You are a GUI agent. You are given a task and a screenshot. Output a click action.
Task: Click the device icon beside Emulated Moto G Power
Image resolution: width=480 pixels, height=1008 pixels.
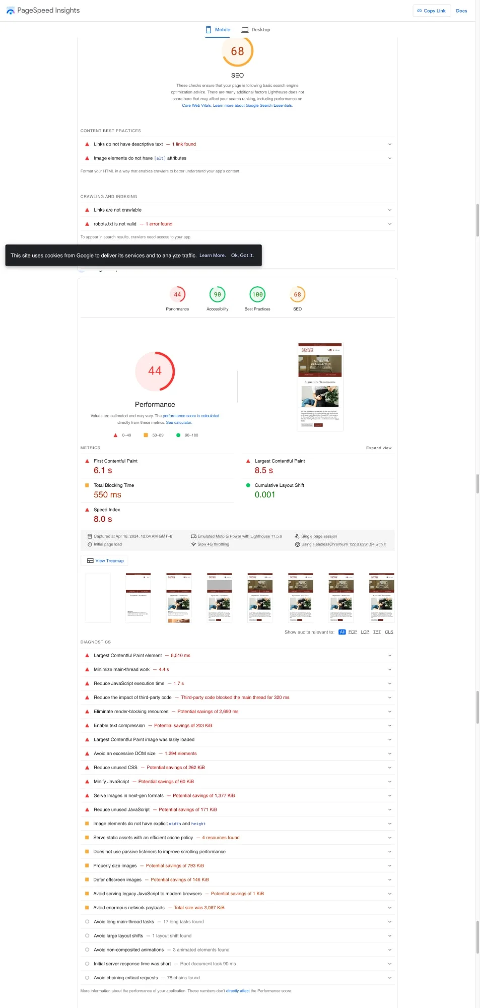pyautogui.click(x=193, y=536)
